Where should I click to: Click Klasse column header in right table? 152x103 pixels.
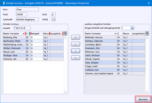[x=127, y=33]
